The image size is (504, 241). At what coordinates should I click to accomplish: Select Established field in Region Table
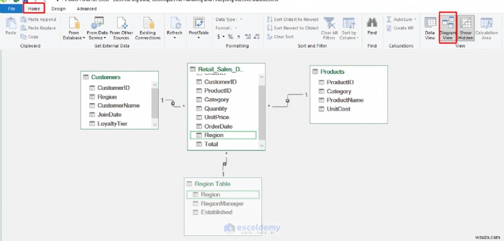[216, 212]
